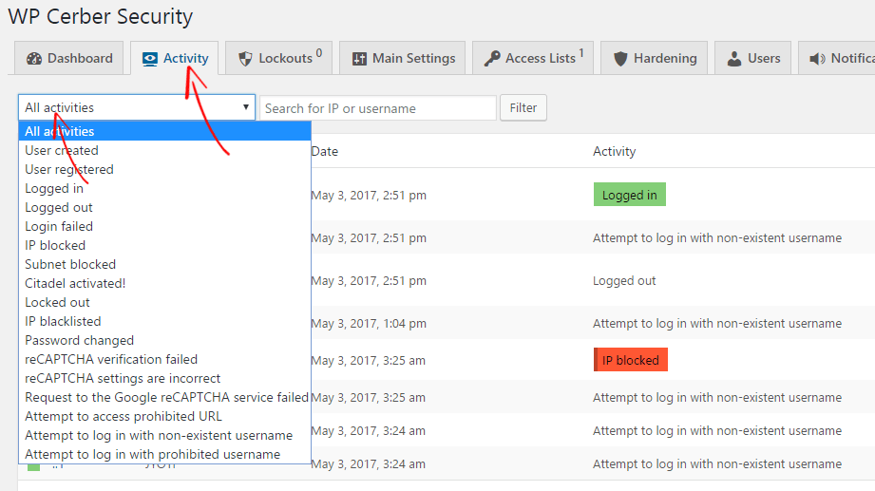This screenshot has height=491, width=875.
Task: Open the Access Lists tab
Action: 533,58
